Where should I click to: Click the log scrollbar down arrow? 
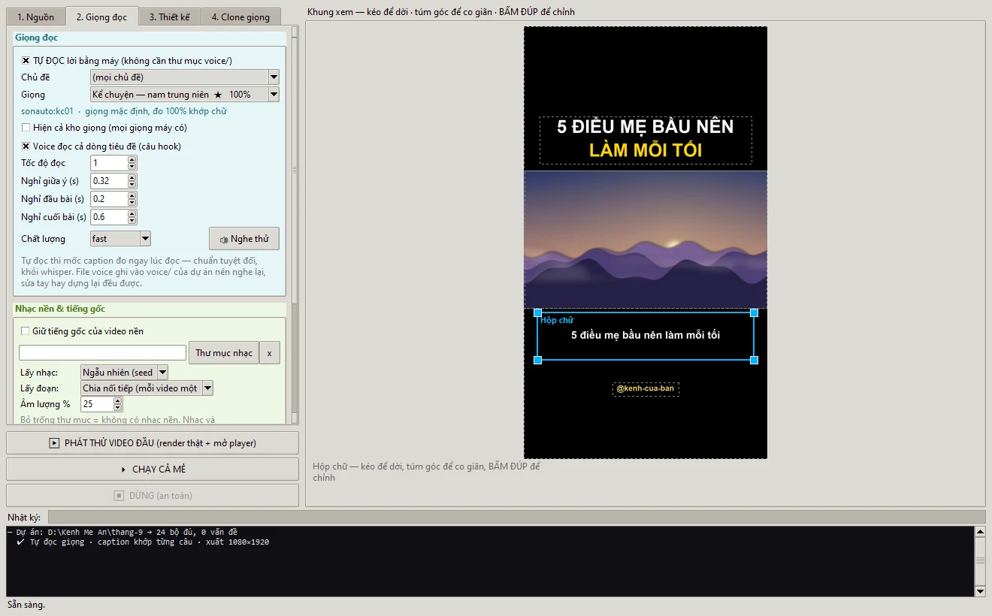tap(980, 591)
